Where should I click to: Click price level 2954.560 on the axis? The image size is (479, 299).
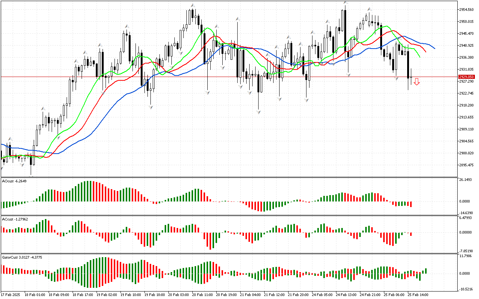[x=466, y=9]
